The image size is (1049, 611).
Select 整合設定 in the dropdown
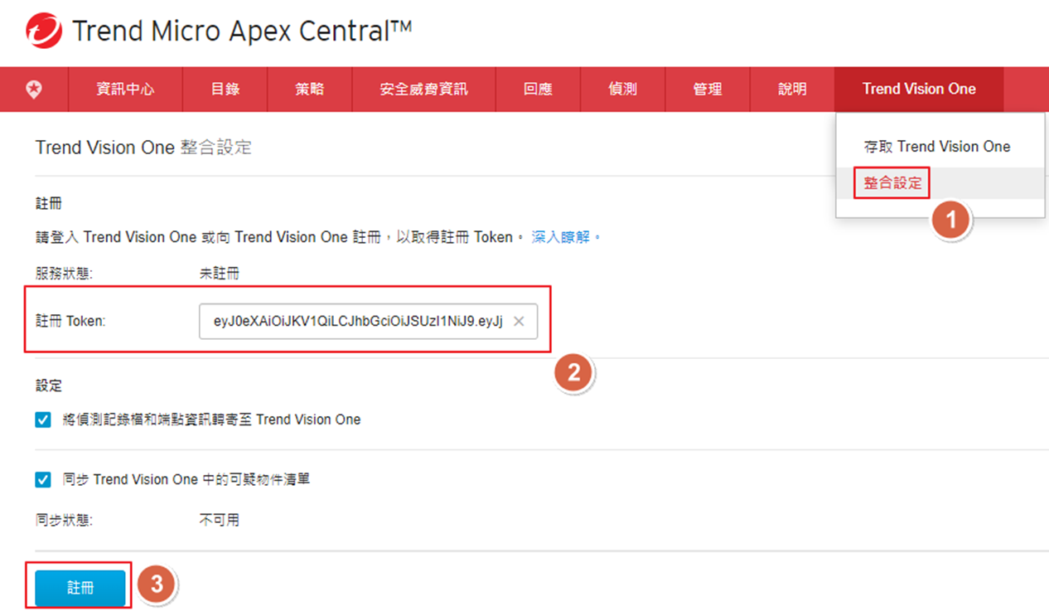[892, 183]
